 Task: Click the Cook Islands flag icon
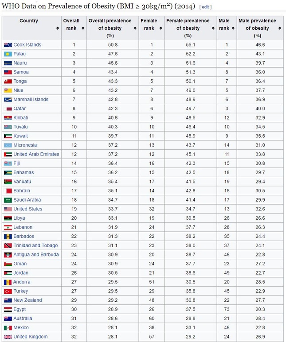(x=8, y=45)
